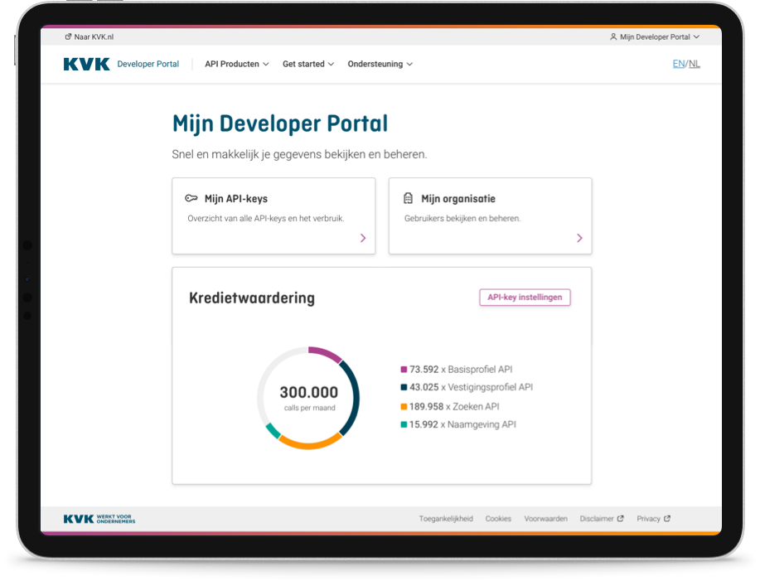
Task: Expand the Mijn Developer Portal account menu
Action: (655, 36)
